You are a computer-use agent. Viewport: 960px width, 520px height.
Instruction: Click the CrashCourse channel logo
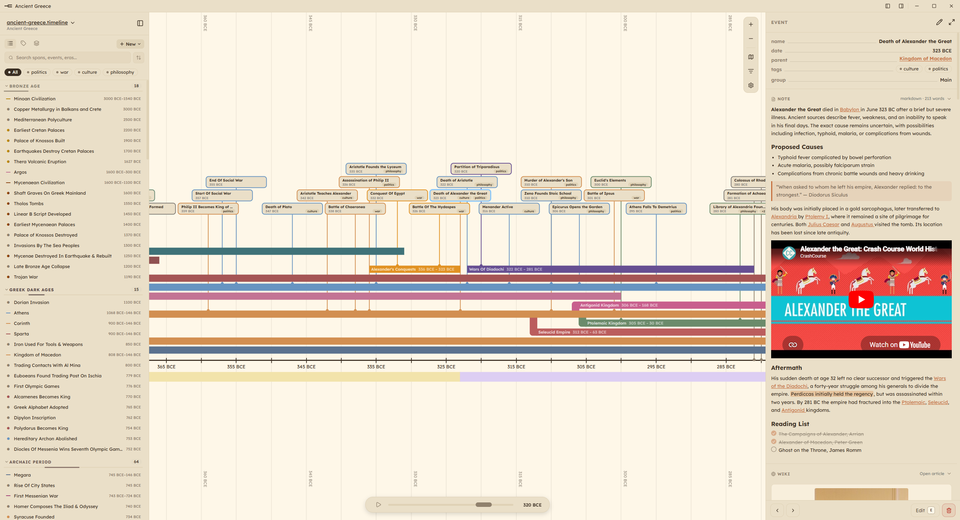789,253
